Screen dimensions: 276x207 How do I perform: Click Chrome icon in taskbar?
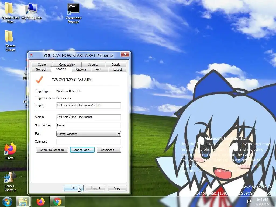click(57, 202)
